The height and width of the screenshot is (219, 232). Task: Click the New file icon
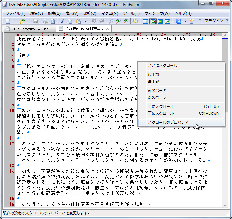coord(8,21)
